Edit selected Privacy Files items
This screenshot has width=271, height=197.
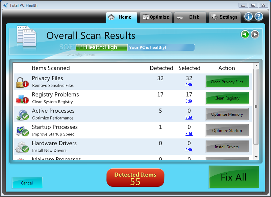point(189,85)
